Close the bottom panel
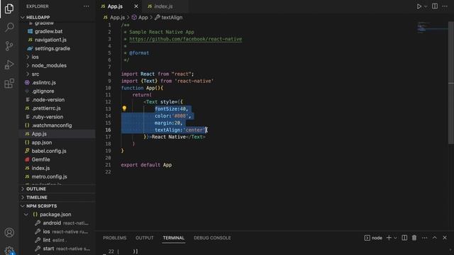The image size is (454, 255). [x=445, y=238]
